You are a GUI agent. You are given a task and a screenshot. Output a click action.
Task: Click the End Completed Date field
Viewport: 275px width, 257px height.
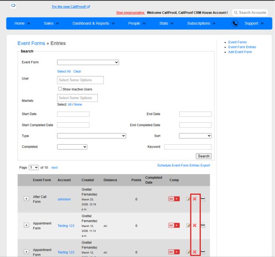195,125
